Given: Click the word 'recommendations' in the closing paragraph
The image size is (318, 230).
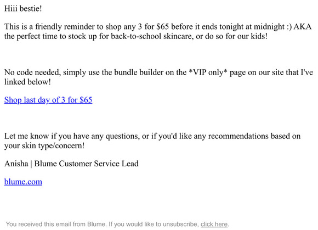Looking at the screenshot, I should coord(238,136).
